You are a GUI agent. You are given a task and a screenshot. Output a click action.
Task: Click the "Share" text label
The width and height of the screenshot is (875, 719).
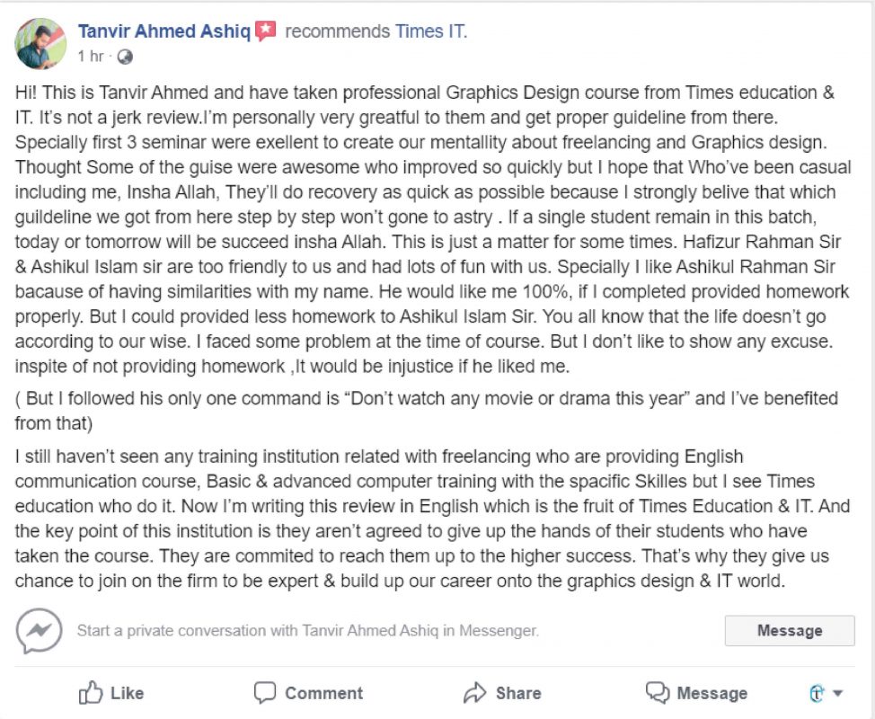pos(518,693)
